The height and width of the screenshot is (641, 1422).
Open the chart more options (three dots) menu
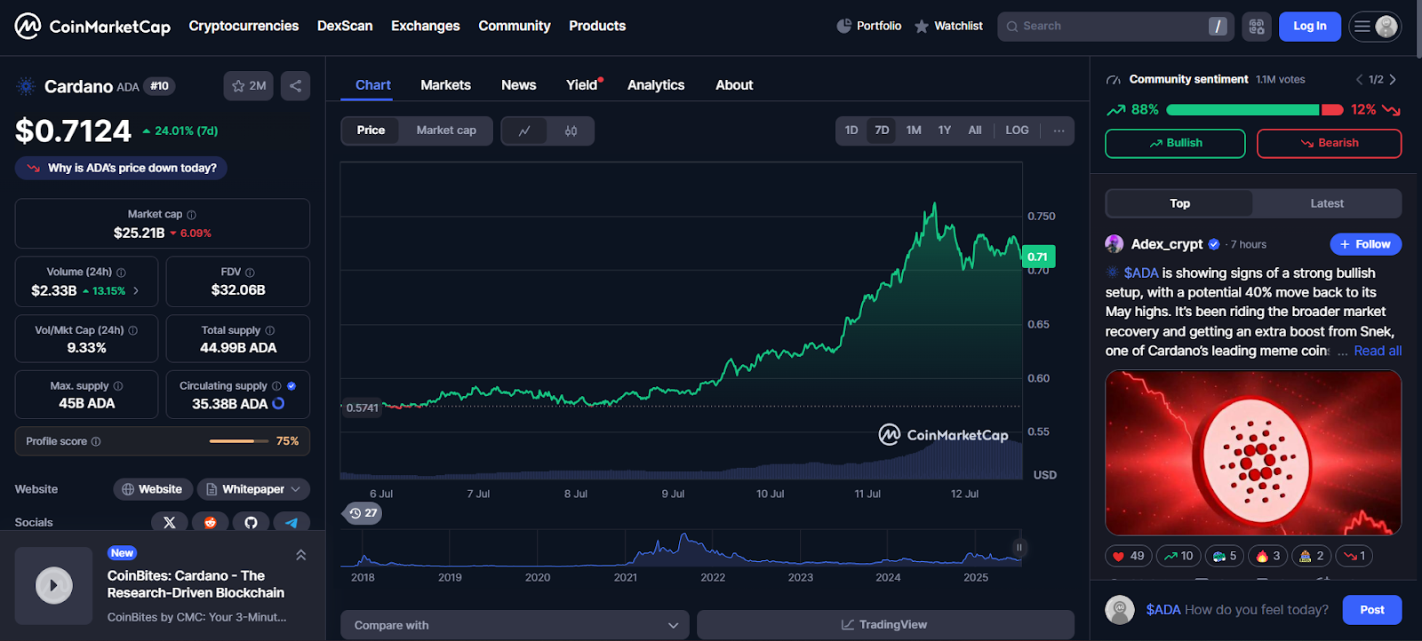(x=1059, y=131)
